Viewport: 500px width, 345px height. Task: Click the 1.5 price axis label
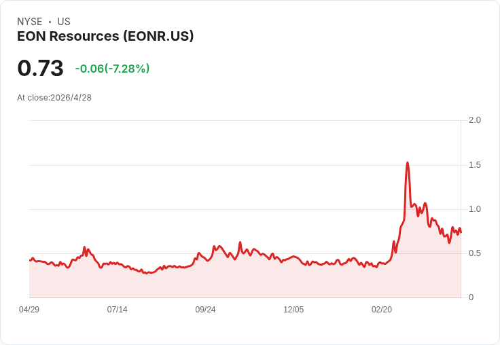474,165
